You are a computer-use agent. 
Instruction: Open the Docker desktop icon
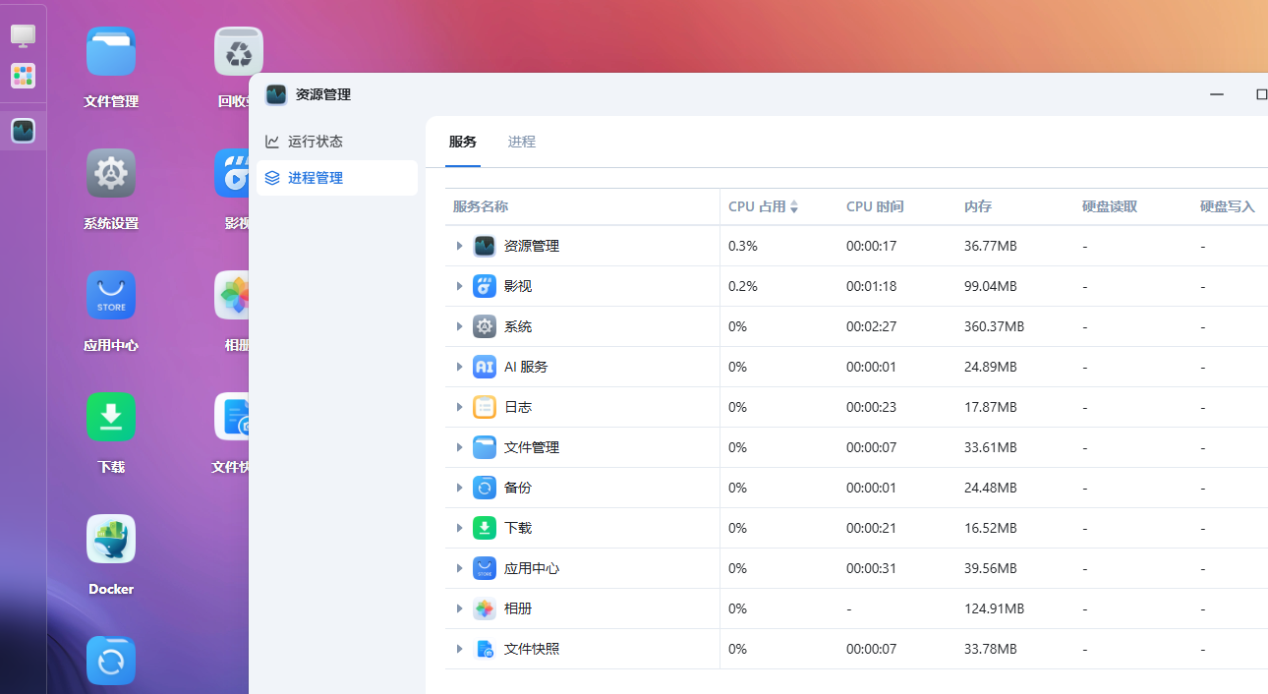[x=111, y=540]
